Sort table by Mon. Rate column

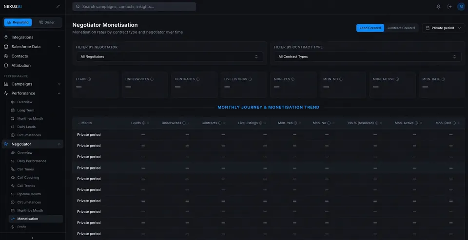(x=447, y=123)
